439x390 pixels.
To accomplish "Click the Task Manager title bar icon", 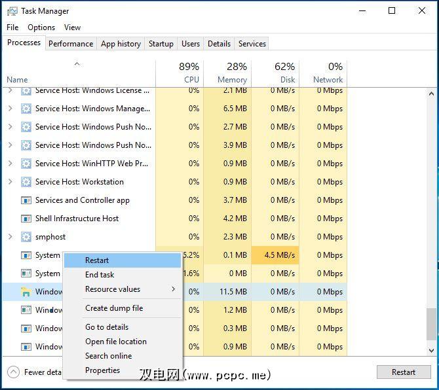I will [12, 11].
